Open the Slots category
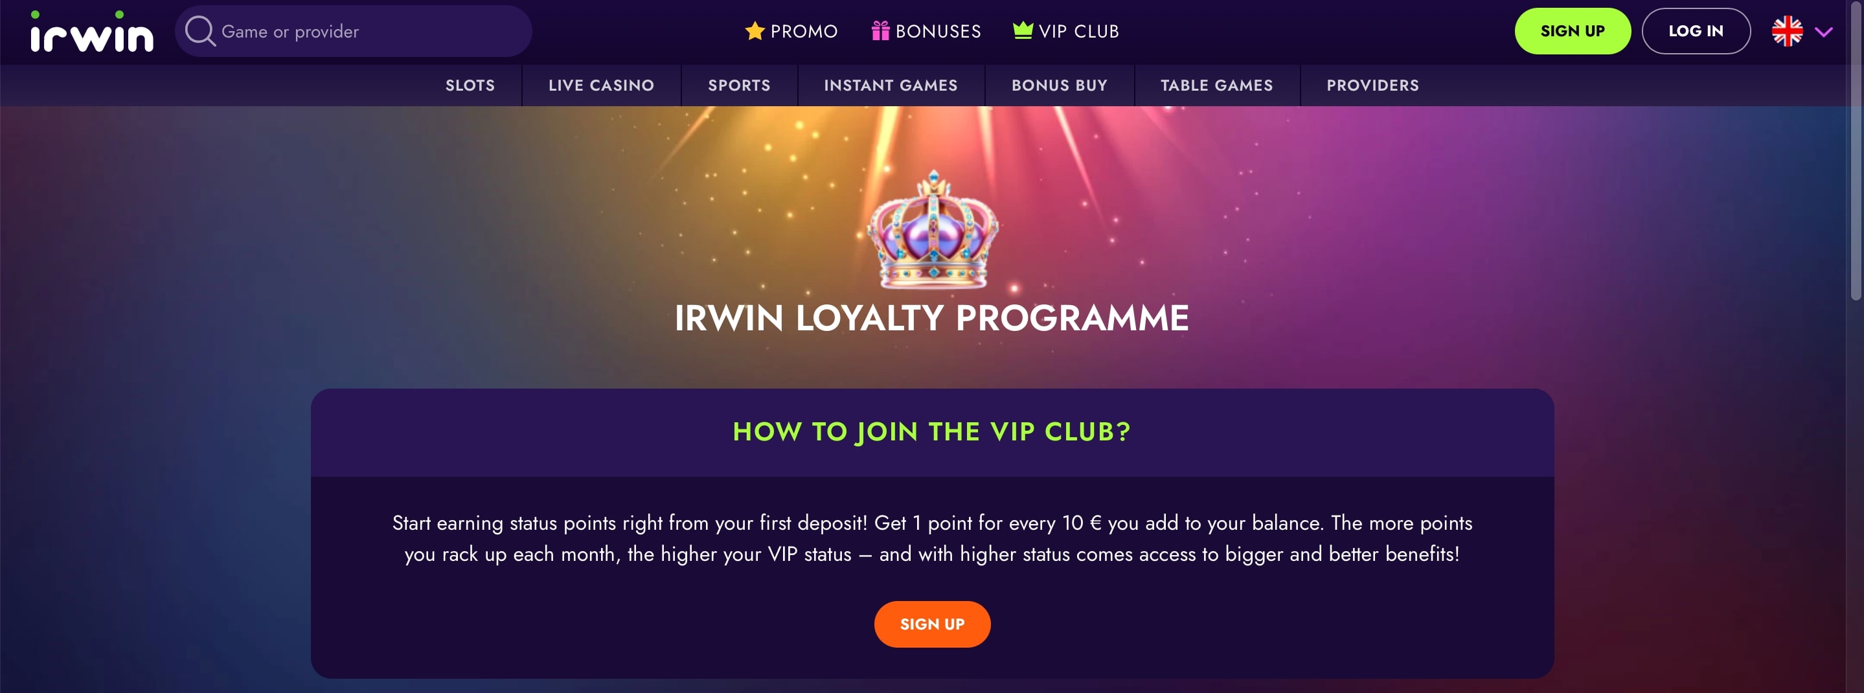1864x693 pixels. [x=470, y=85]
